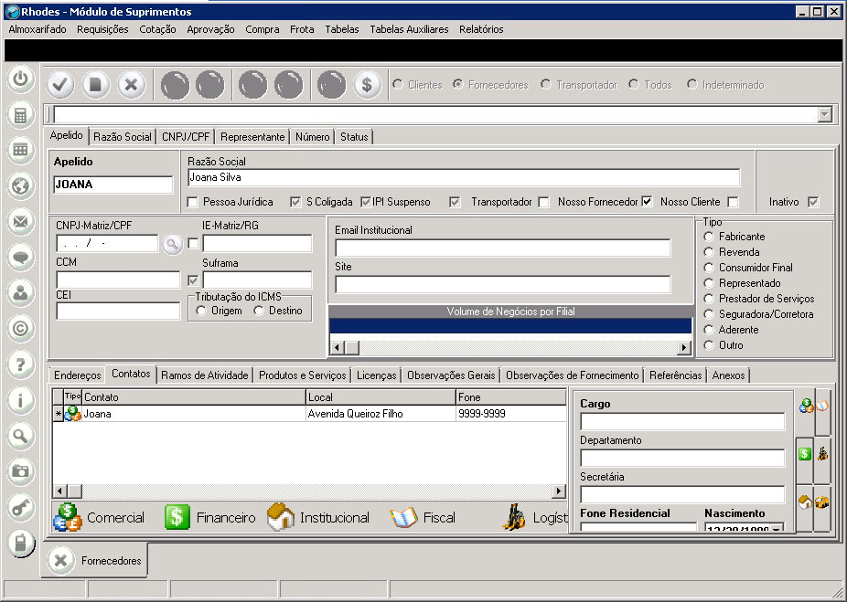Click the magnifier search sidebar icon
Screen dimensions: 847x602
pos(20,436)
